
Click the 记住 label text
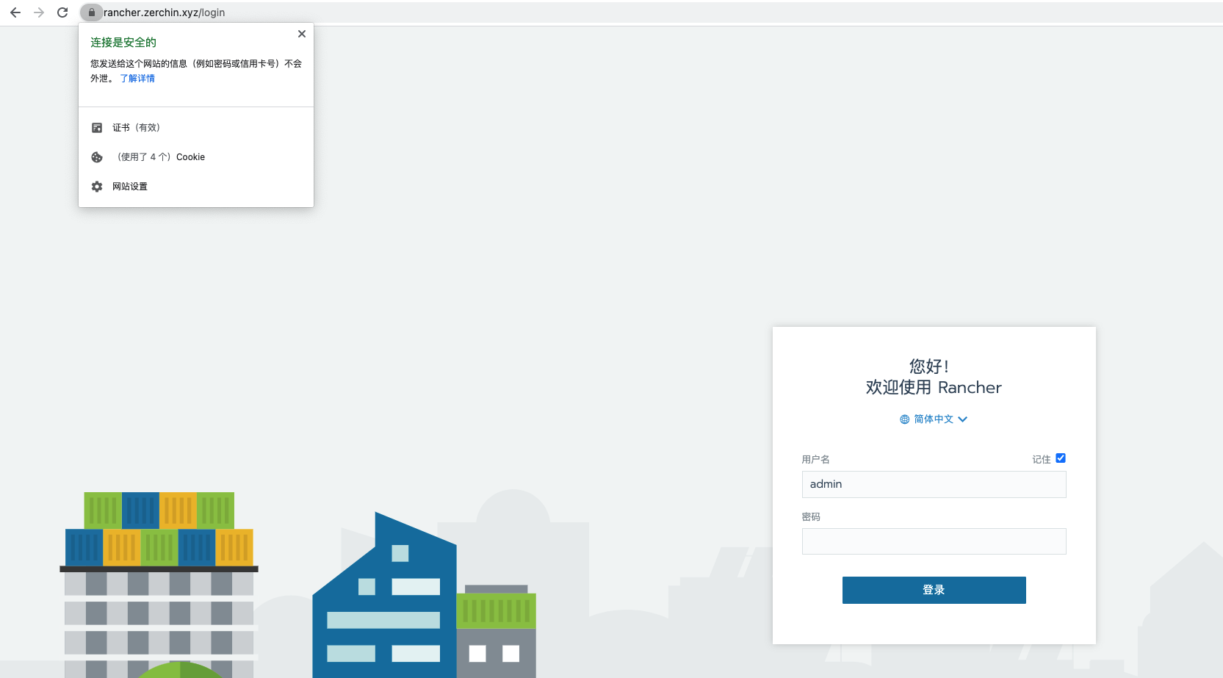1042,460
